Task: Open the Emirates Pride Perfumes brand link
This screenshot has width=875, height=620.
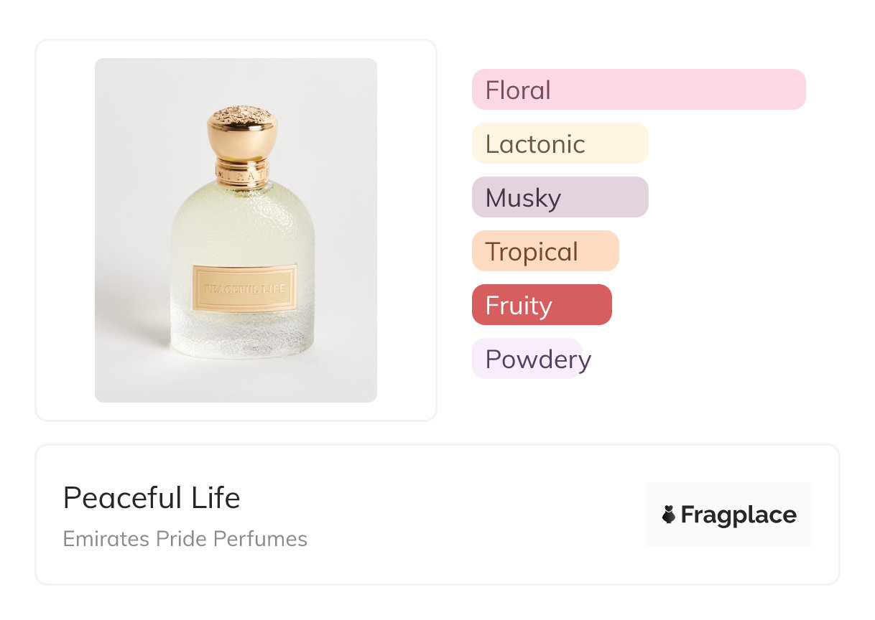Action: 185,539
